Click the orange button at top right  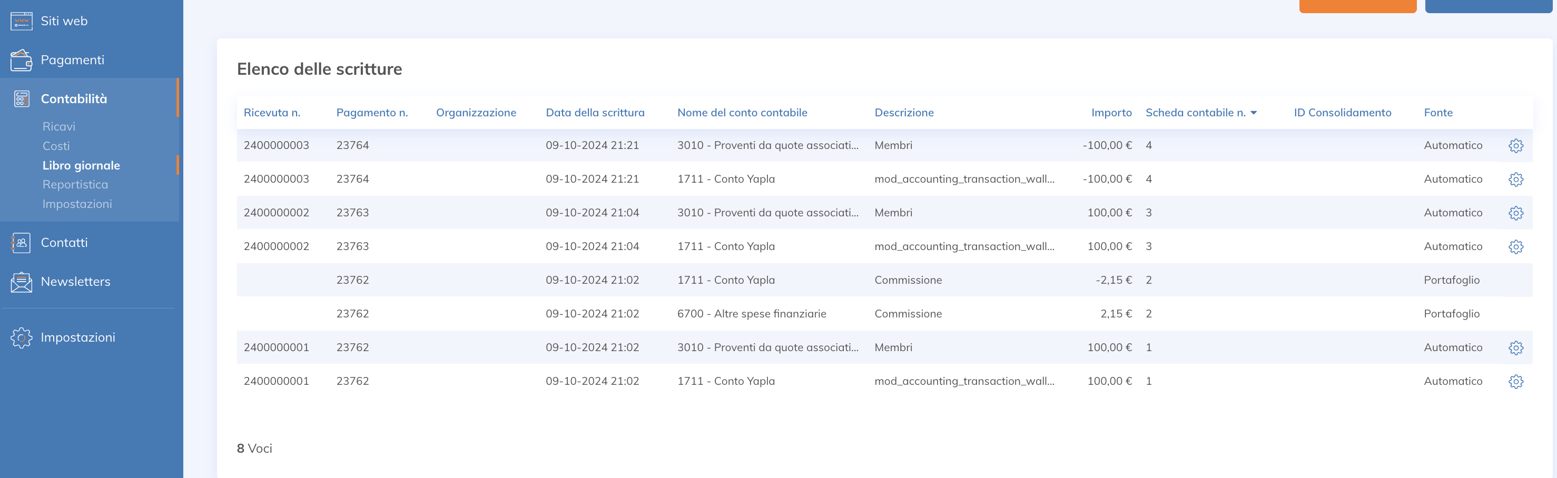pos(1357,5)
